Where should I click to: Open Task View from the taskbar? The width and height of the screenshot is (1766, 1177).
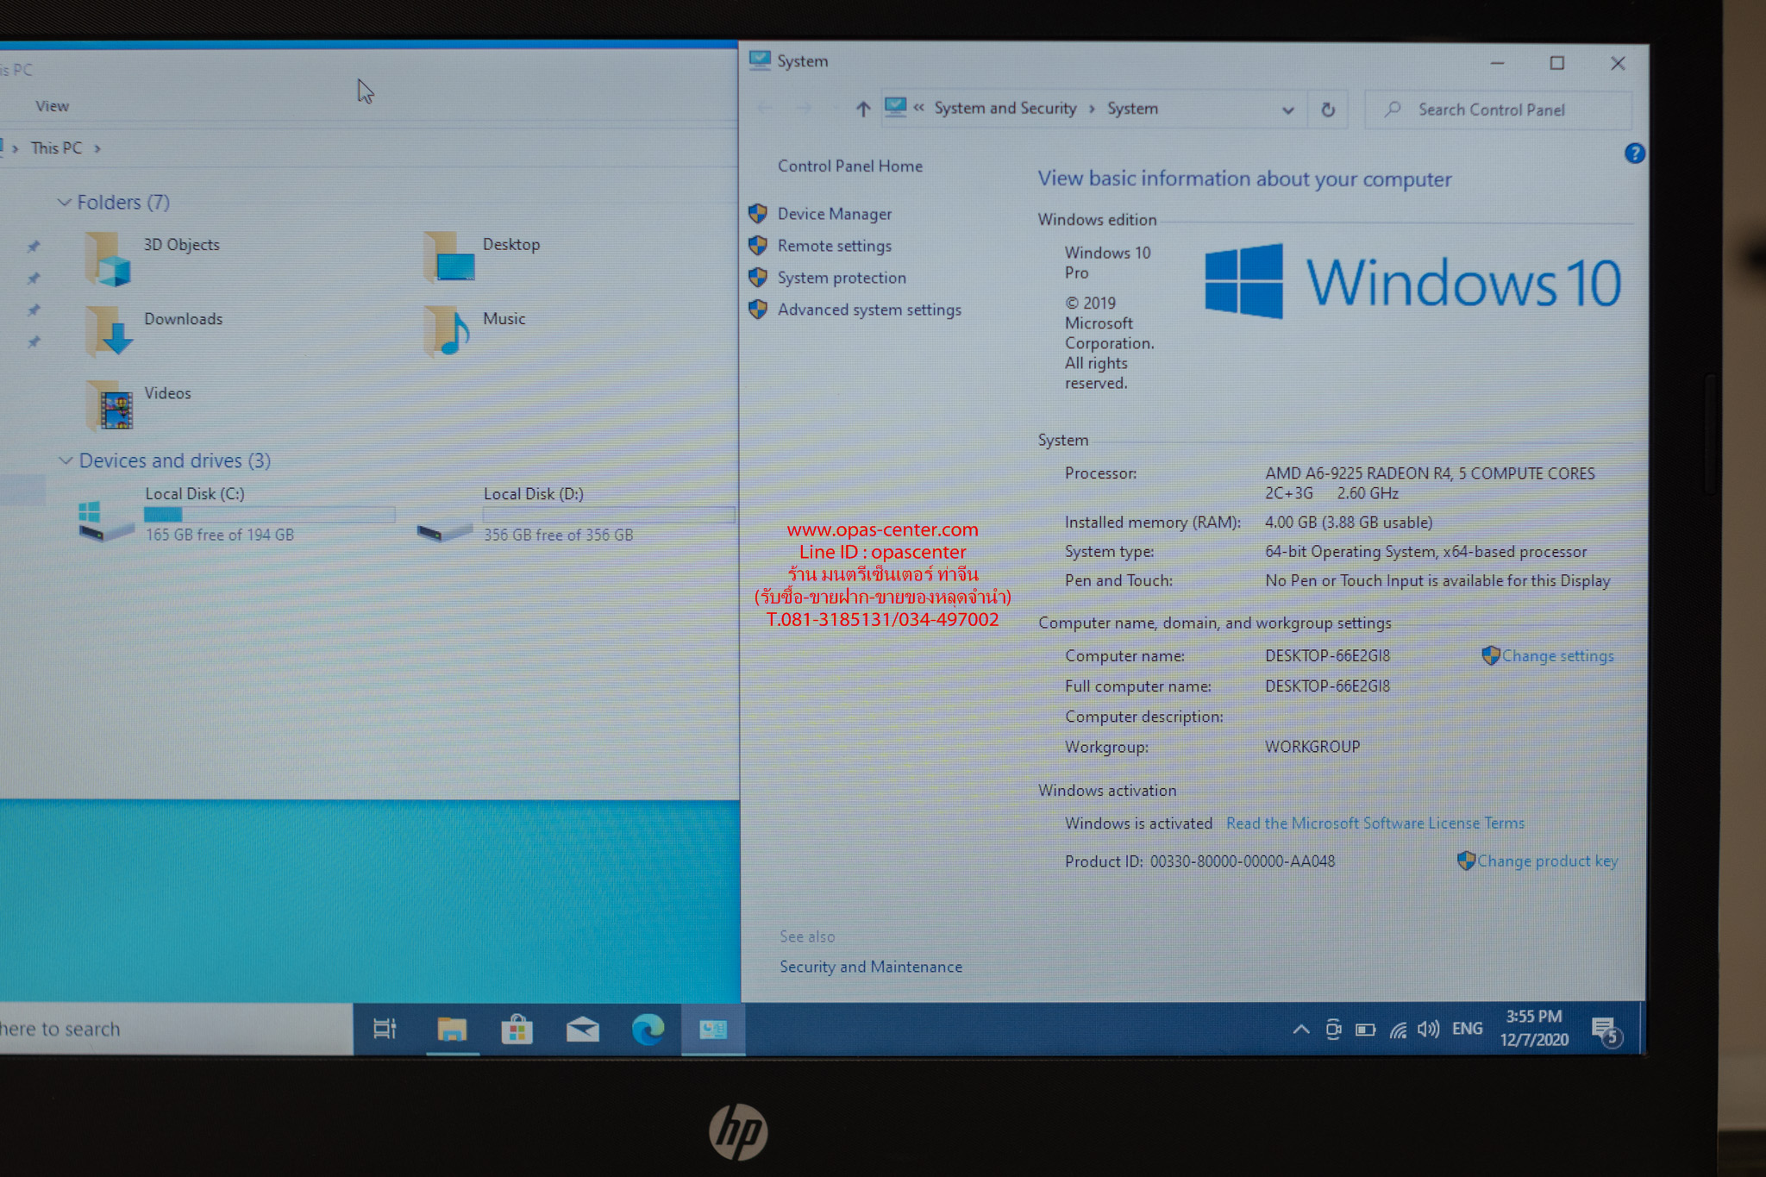coord(385,1029)
